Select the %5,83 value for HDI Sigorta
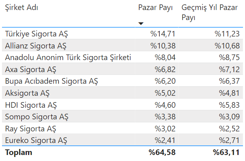 (x=229, y=105)
